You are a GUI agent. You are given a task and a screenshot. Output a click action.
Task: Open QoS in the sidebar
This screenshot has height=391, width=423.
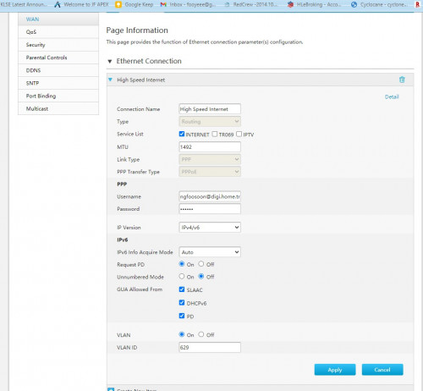point(58,32)
